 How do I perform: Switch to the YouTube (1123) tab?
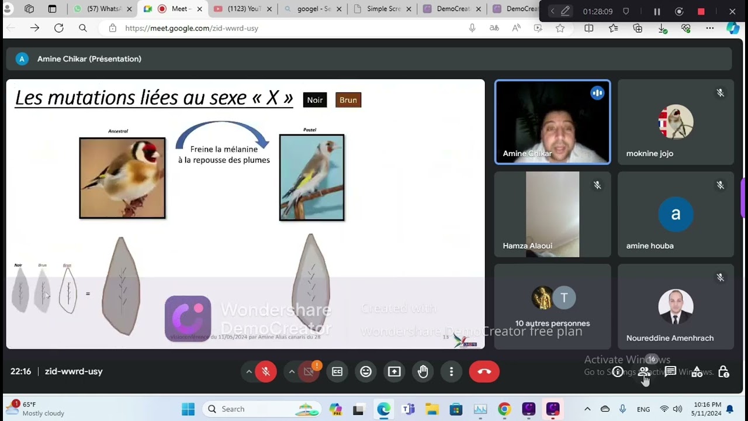coord(243,9)
